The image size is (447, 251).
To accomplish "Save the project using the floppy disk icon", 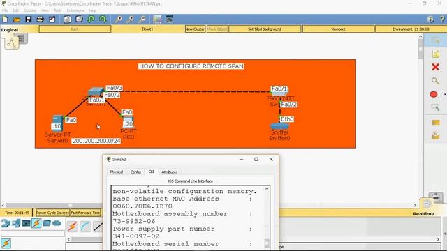I will tap(28, 20).
